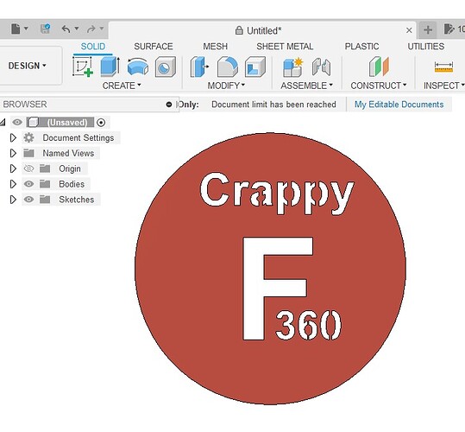This screenshot has width=465, height=432.
Task: Open the file icon dropdown arrow
Action: tap(26, 29)
